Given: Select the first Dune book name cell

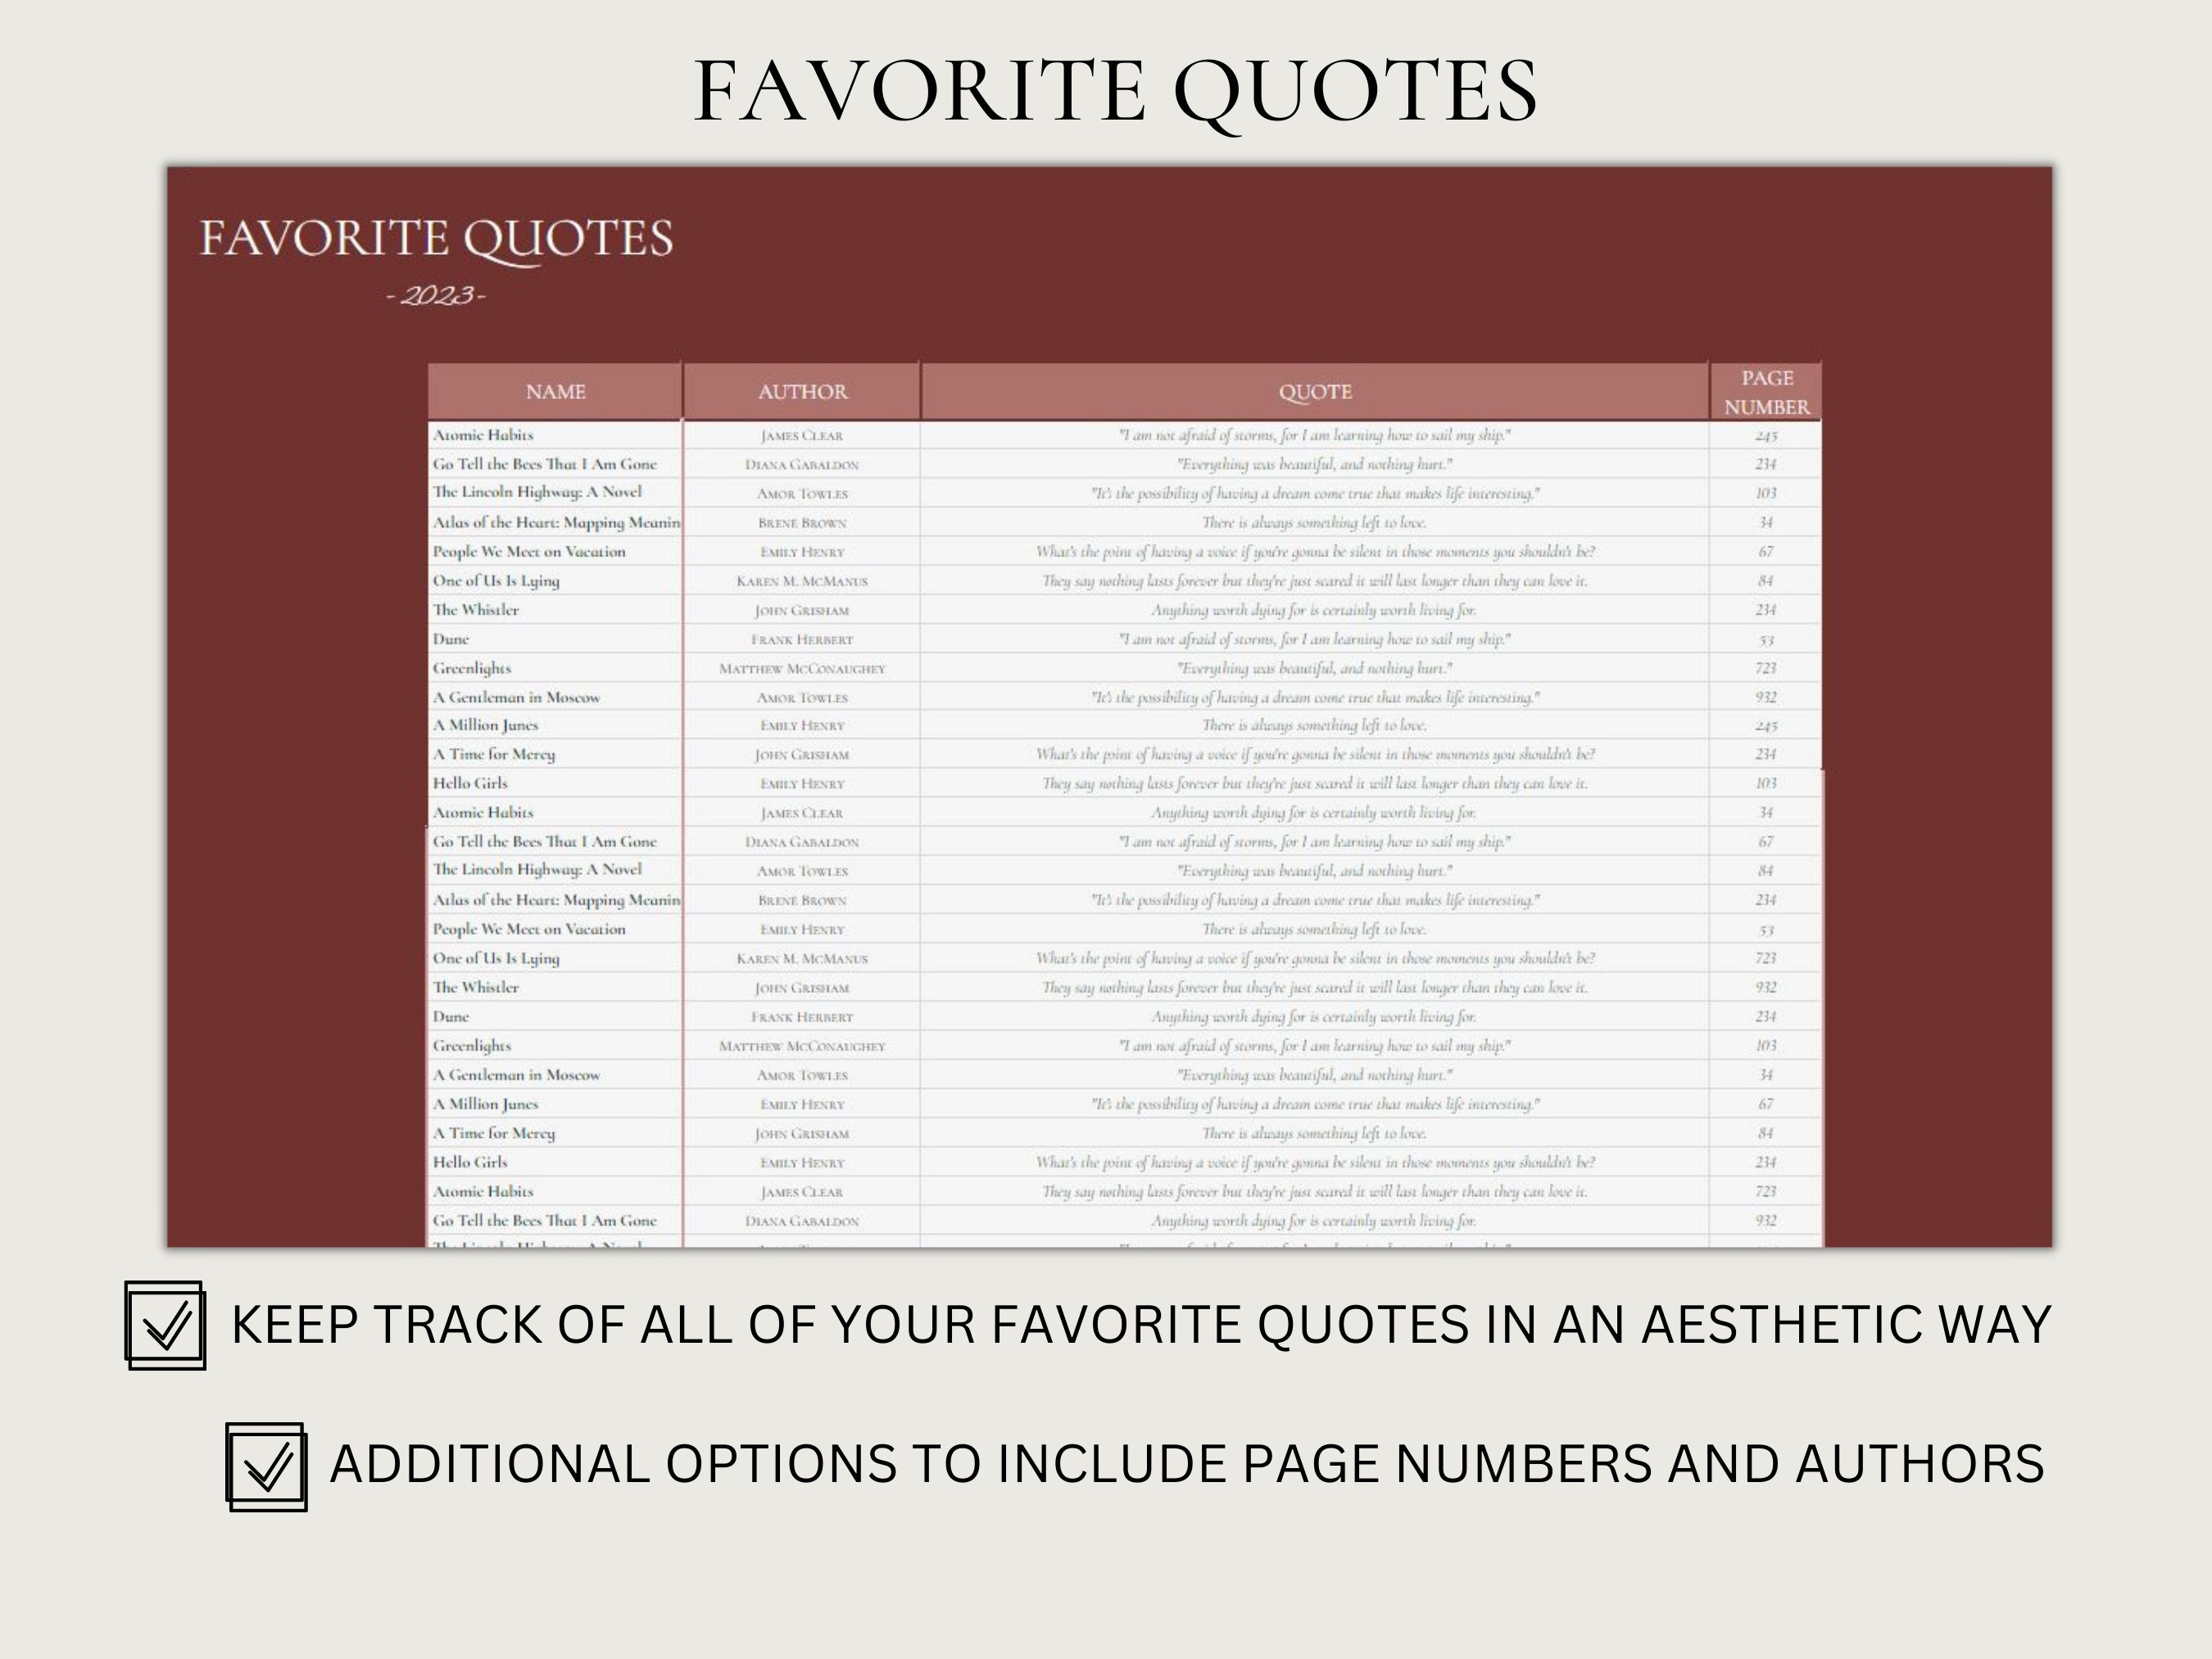Looking at the screenshot, I should (555, 639).
